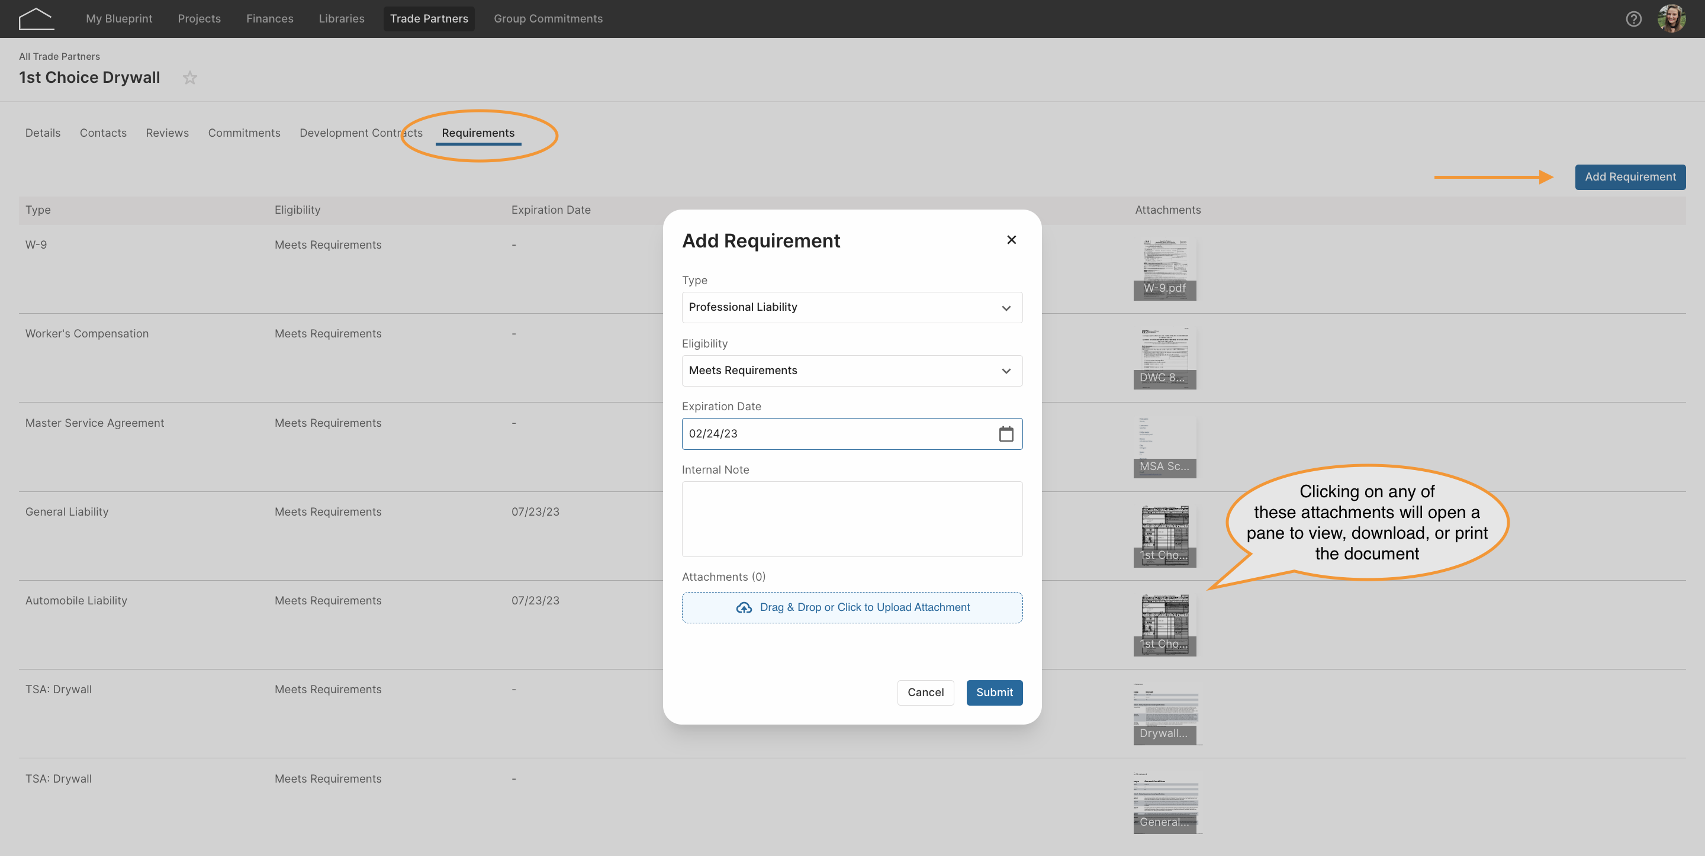Open the Libraries menu
The width and height of the screenshot is (1705, 856).
pos(342,18)
